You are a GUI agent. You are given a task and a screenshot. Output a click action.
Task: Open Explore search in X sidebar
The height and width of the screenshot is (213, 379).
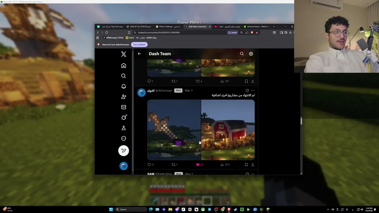pos(123,76)
